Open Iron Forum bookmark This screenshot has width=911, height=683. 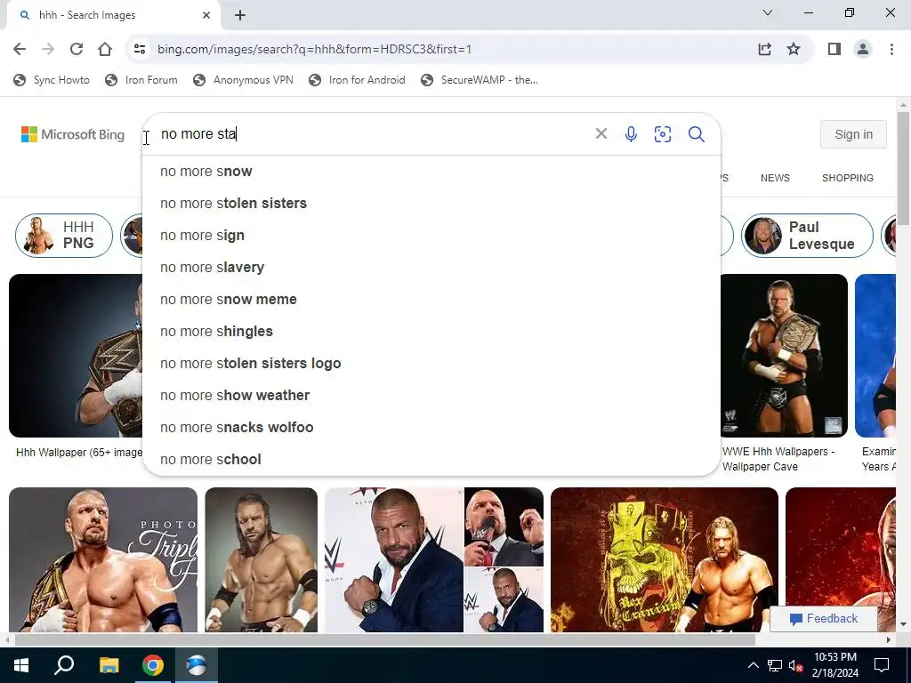(141, 80)
